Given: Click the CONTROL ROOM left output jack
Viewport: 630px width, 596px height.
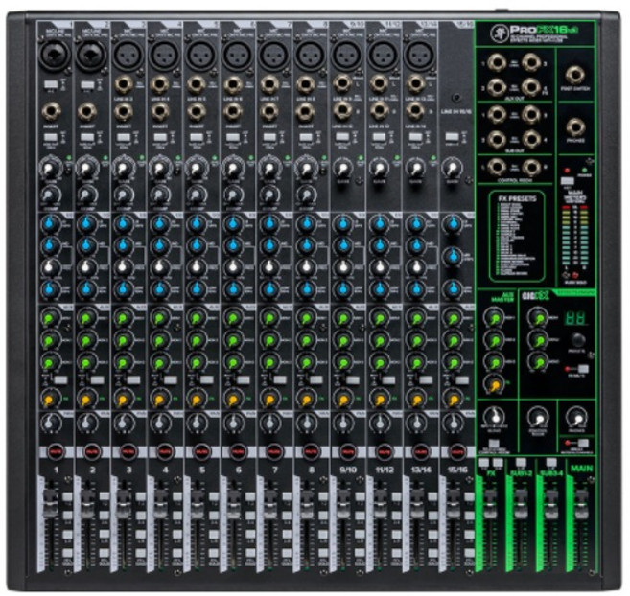Looking at the screenshot, I should [x=497, y=167].
